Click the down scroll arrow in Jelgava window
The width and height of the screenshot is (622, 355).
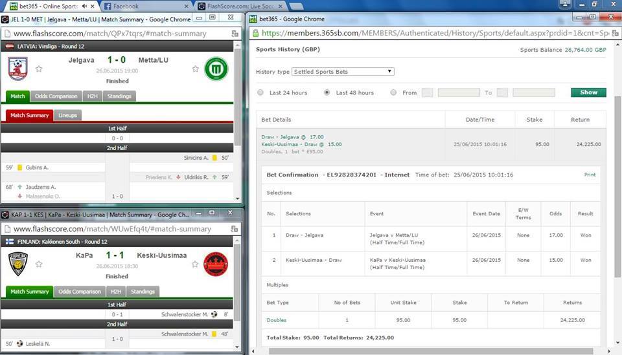coord(237,199)
